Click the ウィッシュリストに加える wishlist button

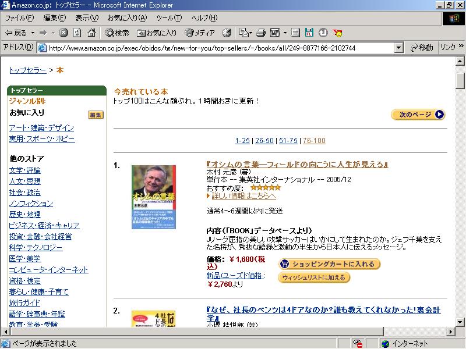click(314, 277)
